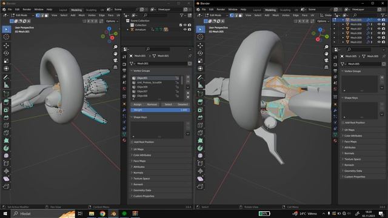The image size is (388, 218).
Task: Enable vertex select mode in left window
Action: pos(38,15)
